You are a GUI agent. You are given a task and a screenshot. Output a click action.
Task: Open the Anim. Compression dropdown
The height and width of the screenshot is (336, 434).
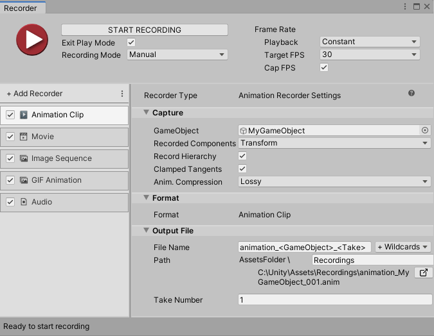pos(334,181)
